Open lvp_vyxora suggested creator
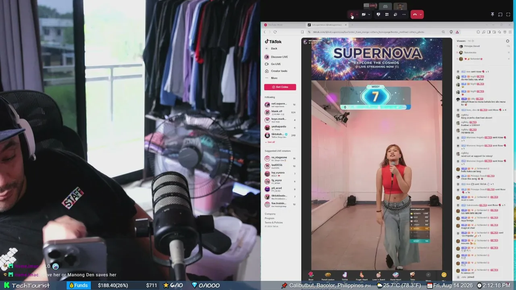This screenshot has height=290, width=516. click(280, 174)
